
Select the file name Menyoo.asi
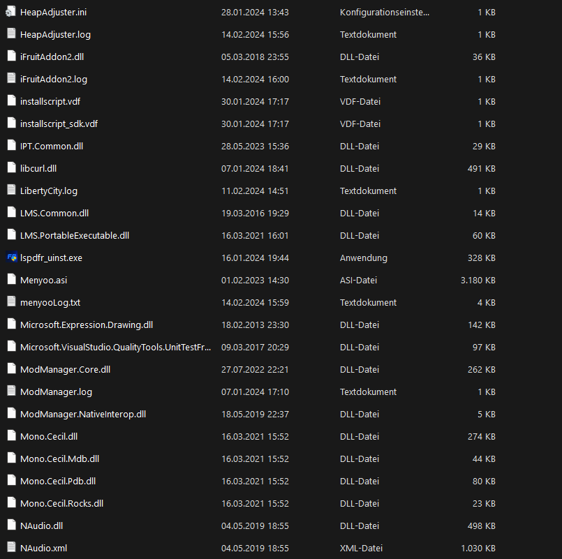[44, 281]
